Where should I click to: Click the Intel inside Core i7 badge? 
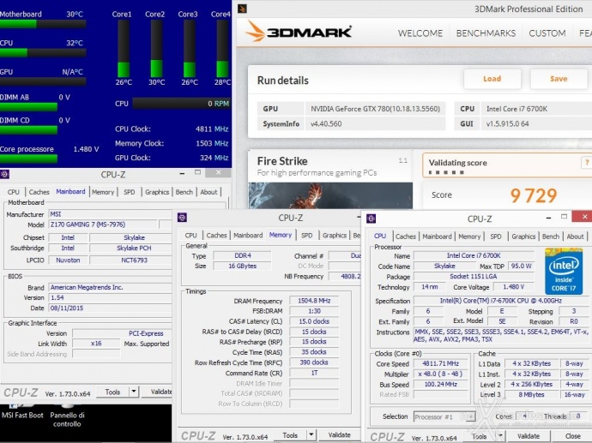pos(564,271)
